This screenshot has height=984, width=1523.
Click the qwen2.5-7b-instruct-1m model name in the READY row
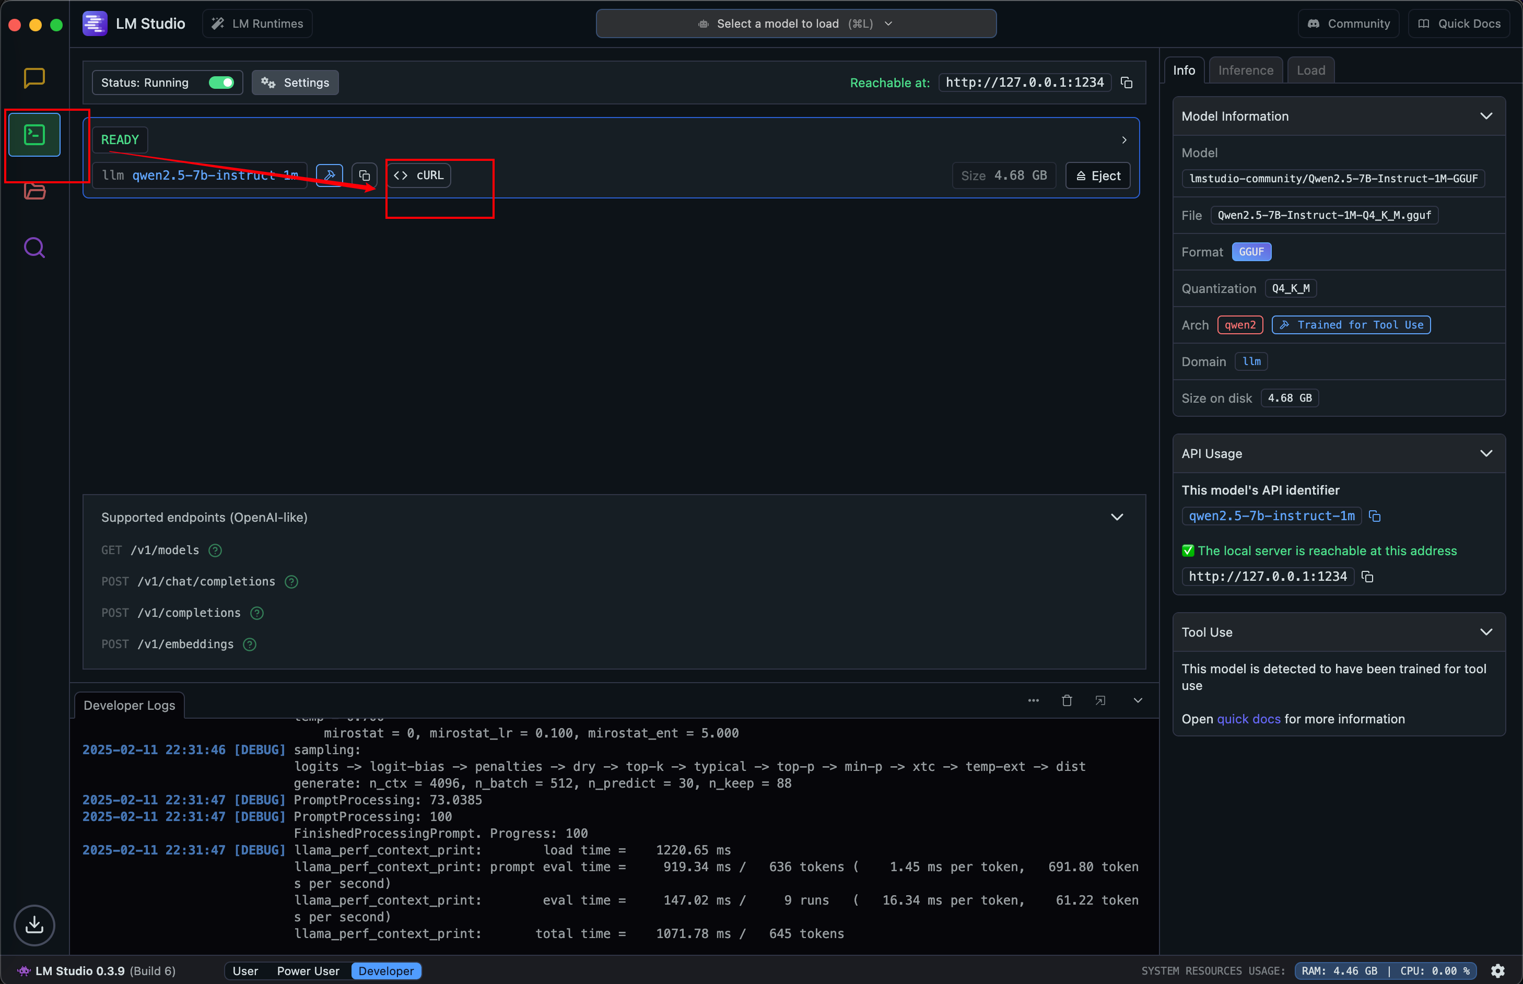pos(215,175)
